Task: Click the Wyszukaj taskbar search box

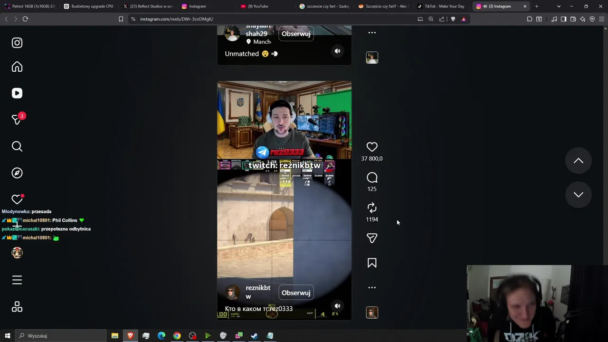Action: click(x=61, y=336)
